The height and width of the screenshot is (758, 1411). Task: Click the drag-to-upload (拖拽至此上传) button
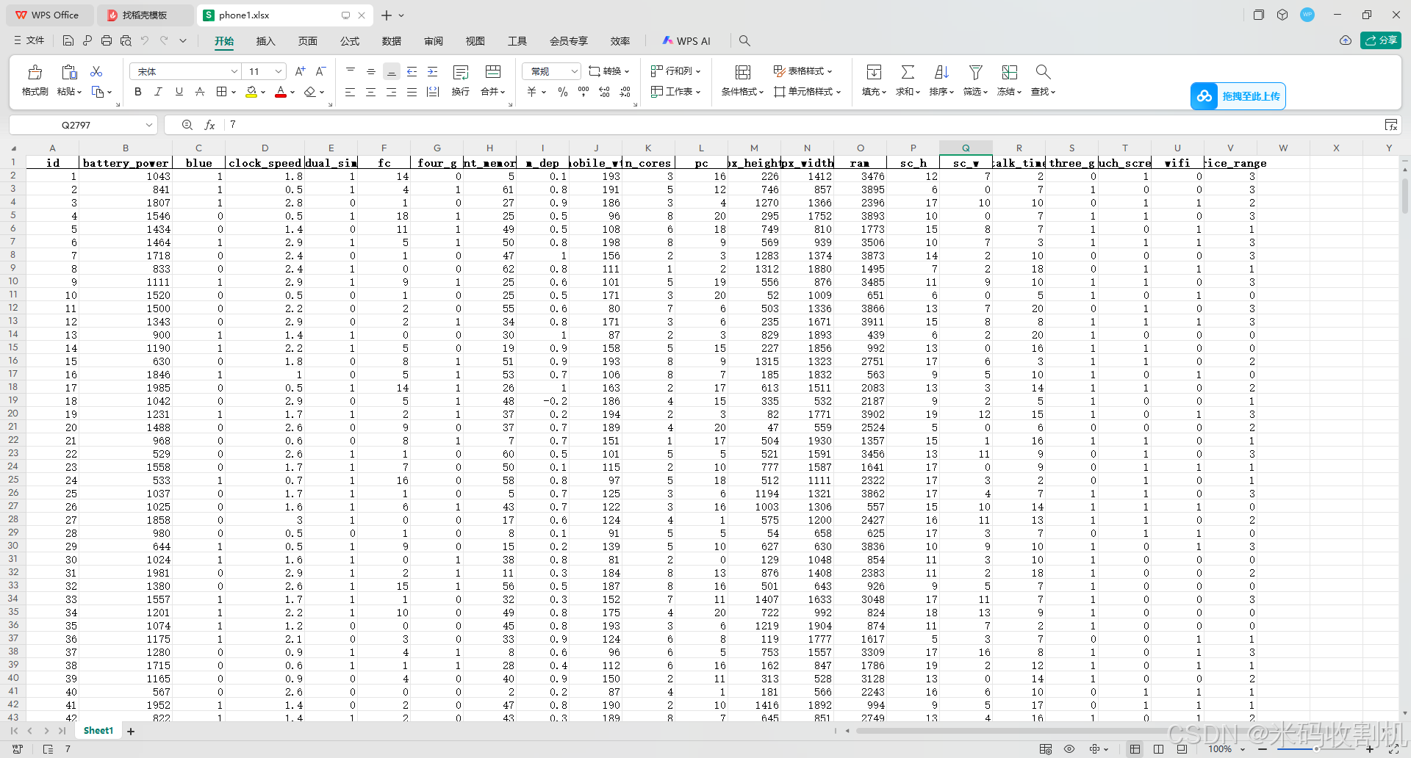click(x=1238, y=96)
